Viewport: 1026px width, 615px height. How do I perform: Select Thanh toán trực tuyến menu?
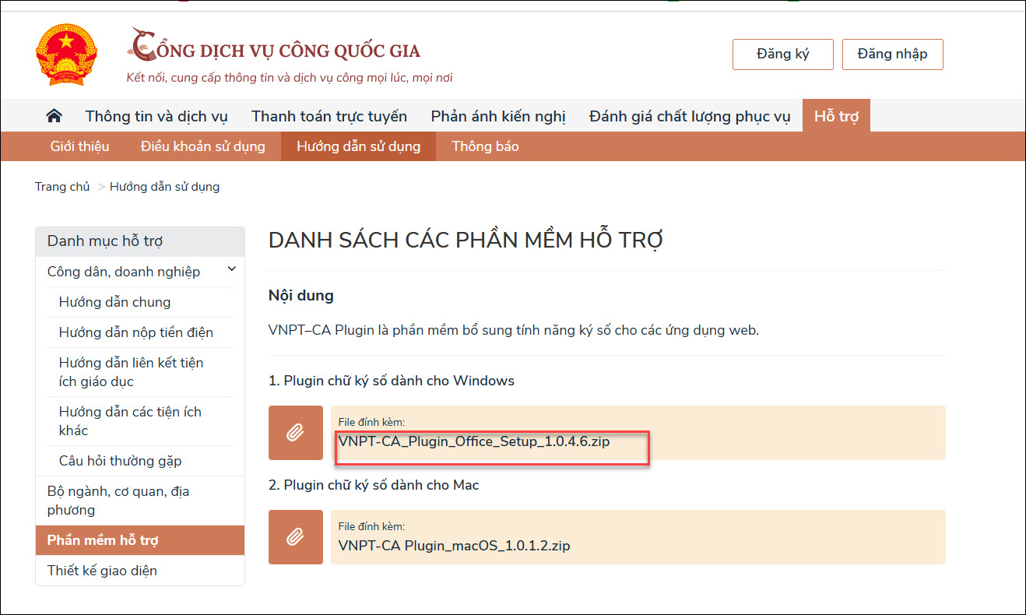329,117
